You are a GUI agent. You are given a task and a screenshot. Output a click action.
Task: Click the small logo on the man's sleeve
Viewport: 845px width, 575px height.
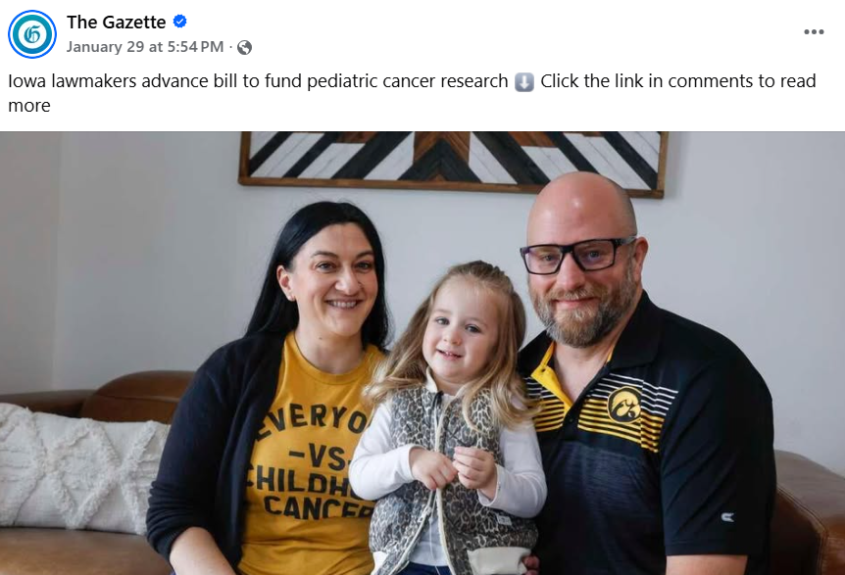[727, 517]
